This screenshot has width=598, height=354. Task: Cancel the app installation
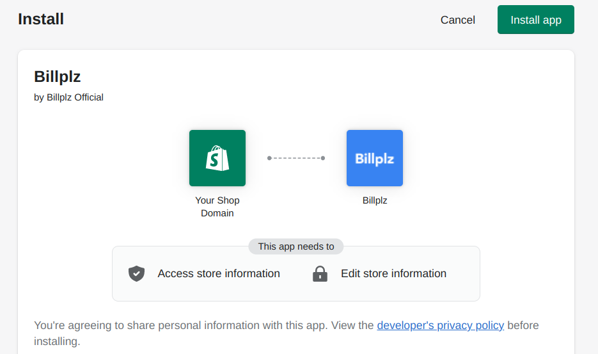tap(458, 20)
